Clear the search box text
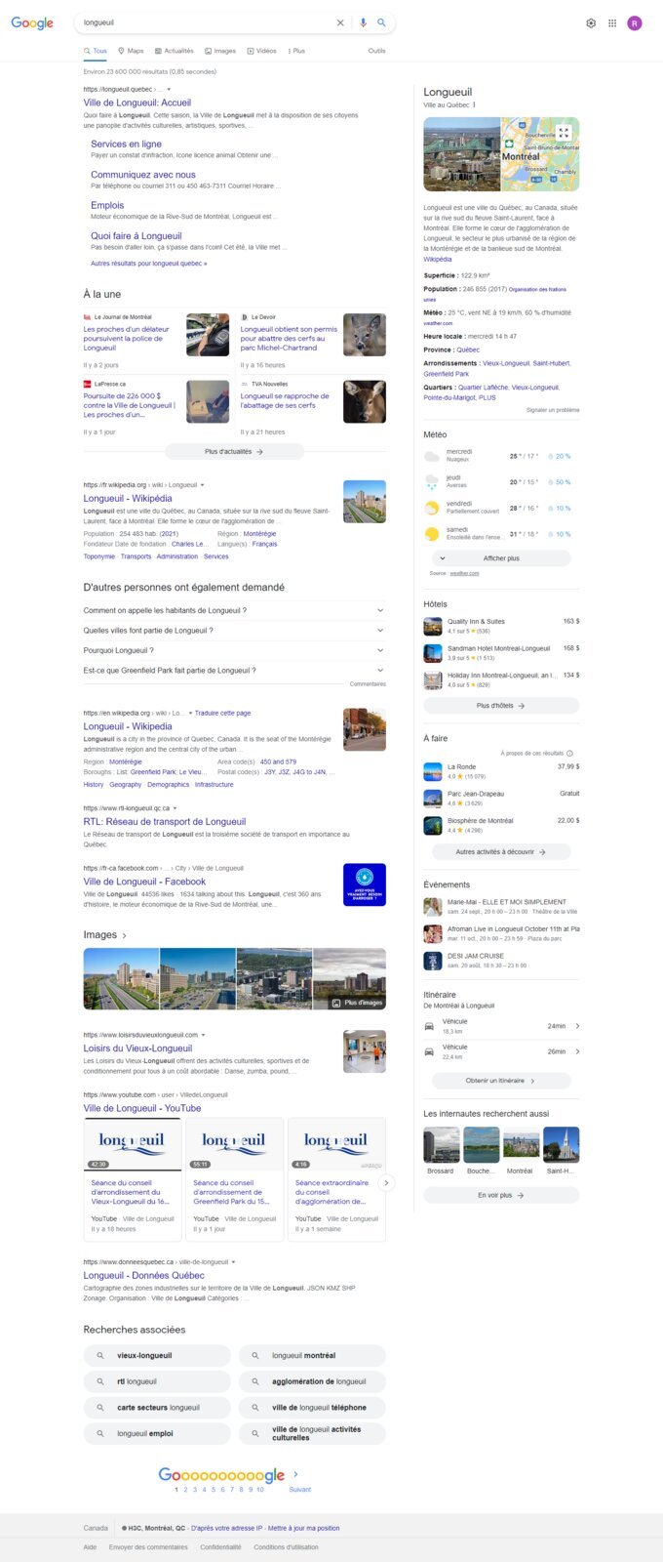663x1562 pixels. point(340,22)
